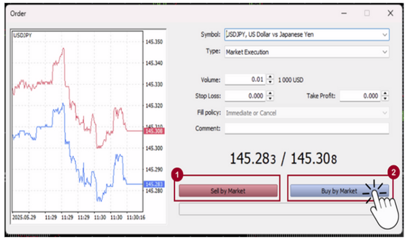Open the Fill policy dropdown
The width and height of the screenshot is (406, 240).
(x=384, y=113)
